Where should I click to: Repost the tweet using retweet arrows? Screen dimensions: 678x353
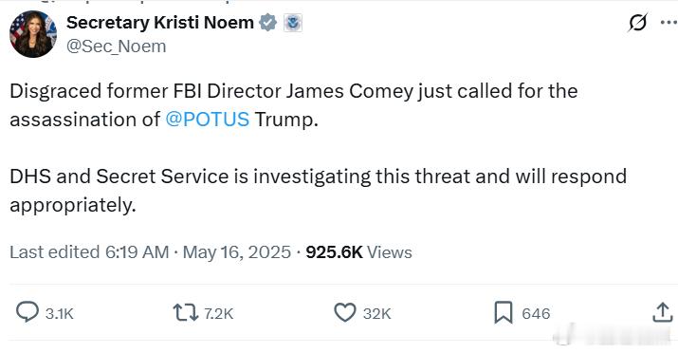coord(185,312)
